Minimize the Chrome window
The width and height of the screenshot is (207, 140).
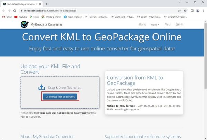187,2
